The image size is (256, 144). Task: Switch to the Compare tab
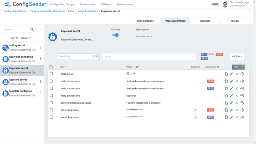205,21
